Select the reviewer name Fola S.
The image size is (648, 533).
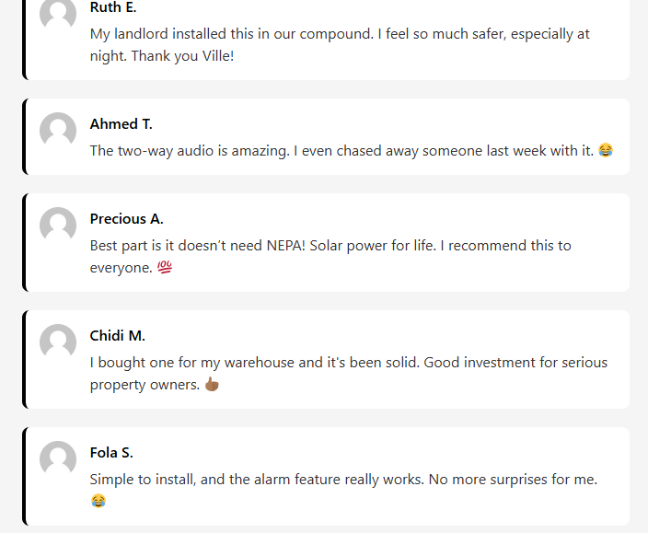pyautogui.click(x=111, y=453)
